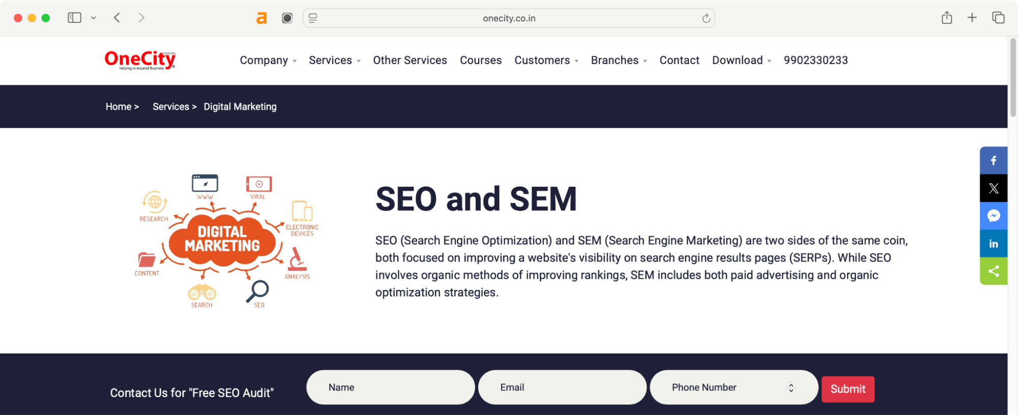
Task: Click the OneCity logo
Action: [x=139, y=59]
